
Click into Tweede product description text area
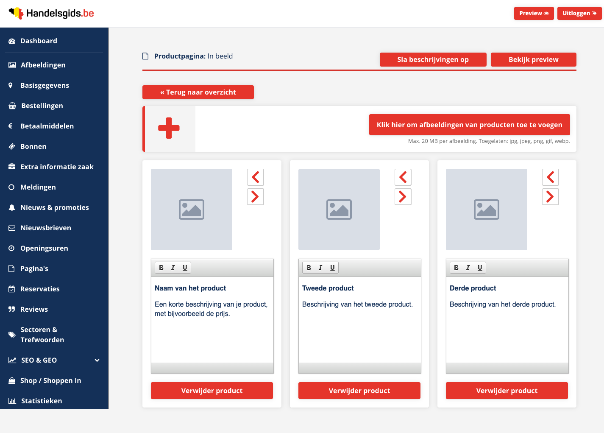[x=360, y=319]
